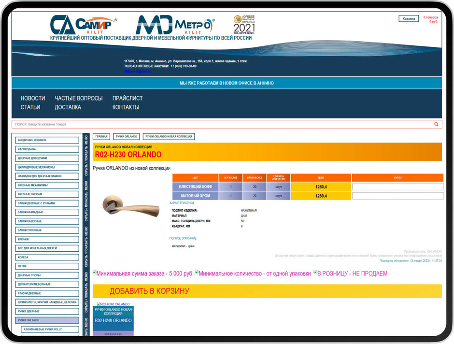Image resolution: width=454 pixels, height=344 pixels.
Task: Open ЗАМКИ НАВЕСНЫЕ category
Action: click(x=47, y=221)
